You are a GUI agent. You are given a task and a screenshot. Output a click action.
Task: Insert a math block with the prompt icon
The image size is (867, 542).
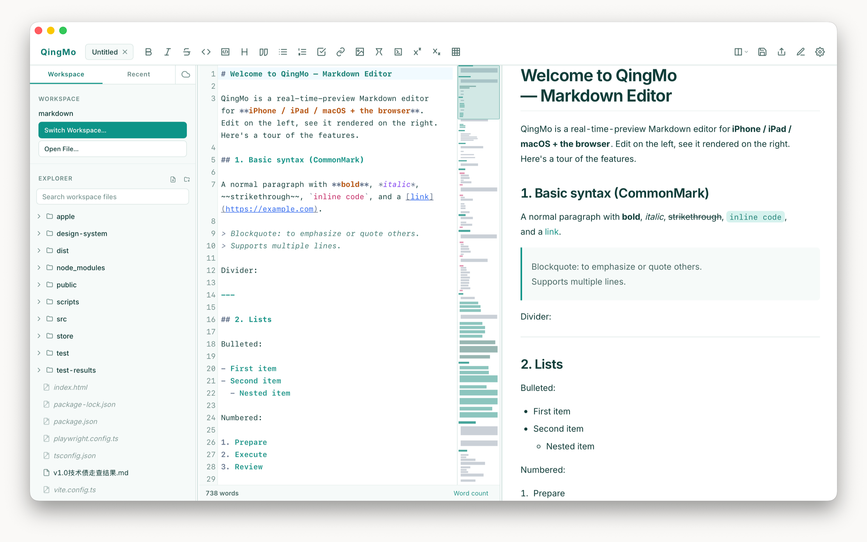pyautogui.click(x=398, y=52)
